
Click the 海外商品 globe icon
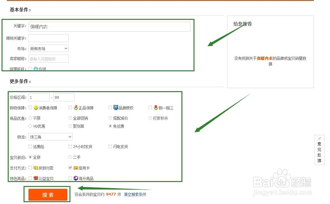click(76, 178)
